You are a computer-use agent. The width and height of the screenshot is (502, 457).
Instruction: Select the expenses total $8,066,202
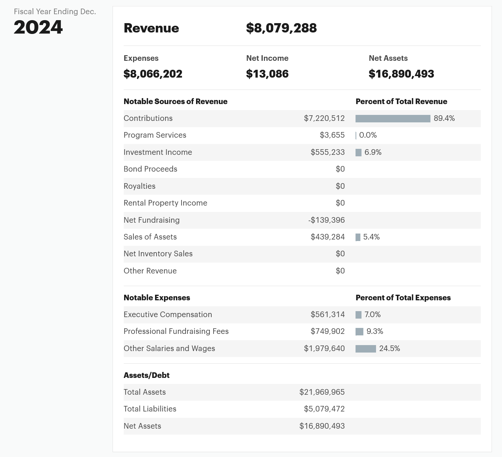(x=153, y=74)
